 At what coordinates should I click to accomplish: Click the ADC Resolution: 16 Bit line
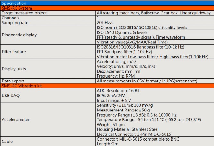(118, 91)
